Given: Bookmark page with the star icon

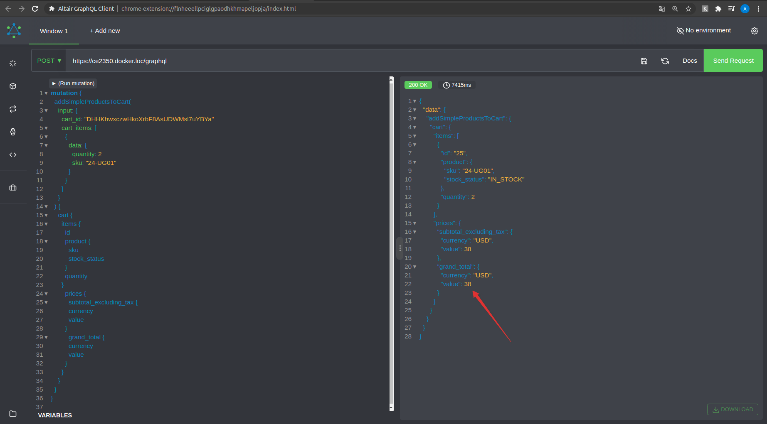Looking at the screenshot, I should tap(688, 9).
